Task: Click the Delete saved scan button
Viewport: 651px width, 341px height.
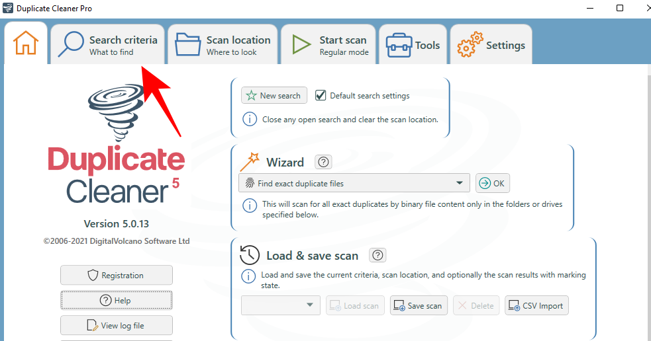Action: [476, 305]
